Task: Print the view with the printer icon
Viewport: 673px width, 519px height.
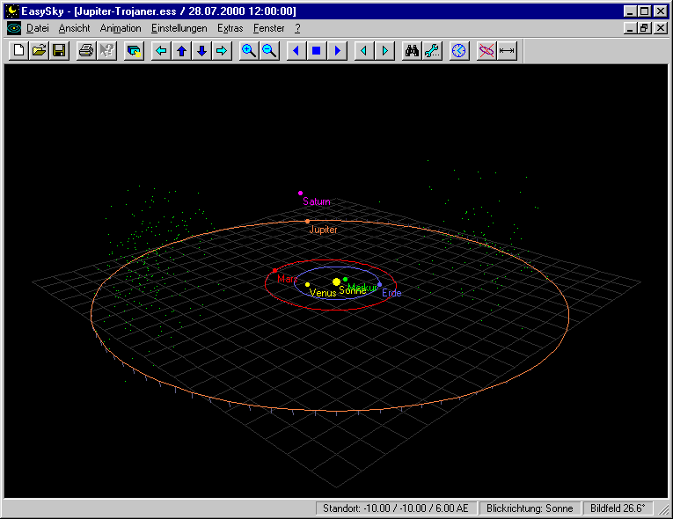Action: pos(86,51)
